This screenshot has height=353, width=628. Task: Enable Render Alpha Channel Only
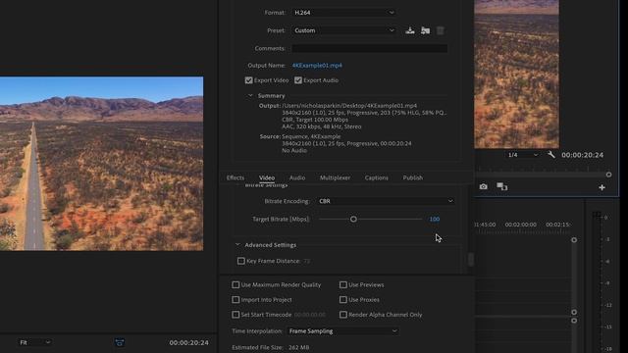pyautogui.click(x=342, y=315)
